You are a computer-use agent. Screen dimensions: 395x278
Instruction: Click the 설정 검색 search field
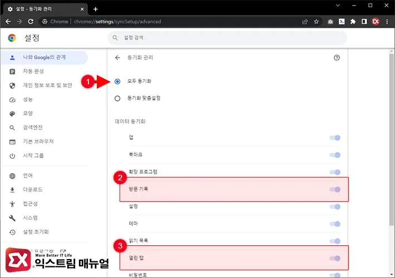tap(228, 38)
